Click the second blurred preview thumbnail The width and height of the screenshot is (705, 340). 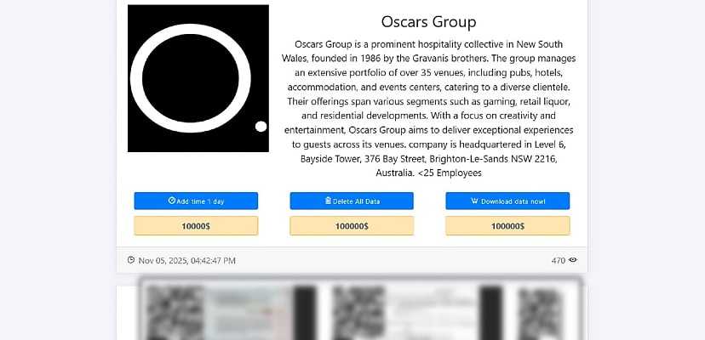click(x=416, y=313)
